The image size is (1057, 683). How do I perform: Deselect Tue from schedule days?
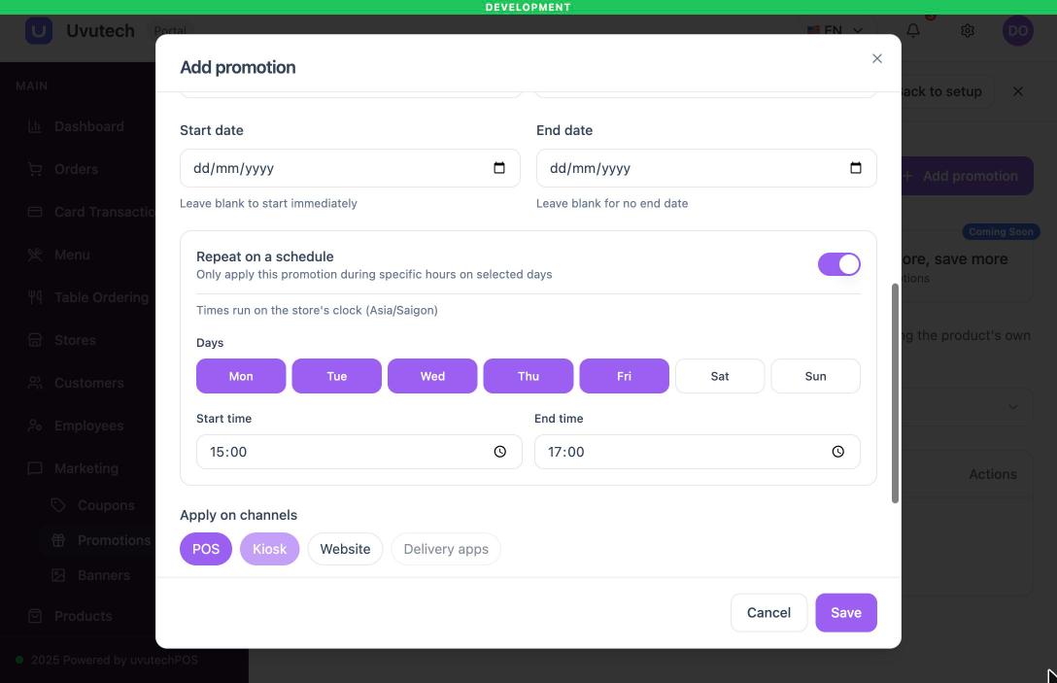pos(336,376)
